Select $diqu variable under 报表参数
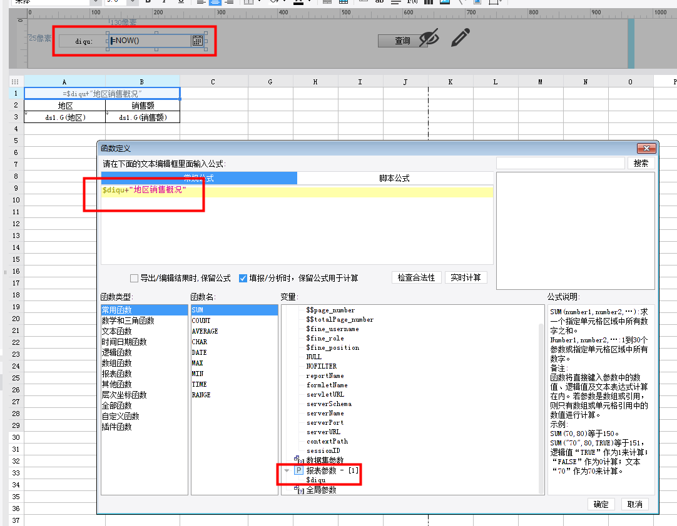Image resolution: width=677 pixels, height=526 pixels. coord(320,480)
